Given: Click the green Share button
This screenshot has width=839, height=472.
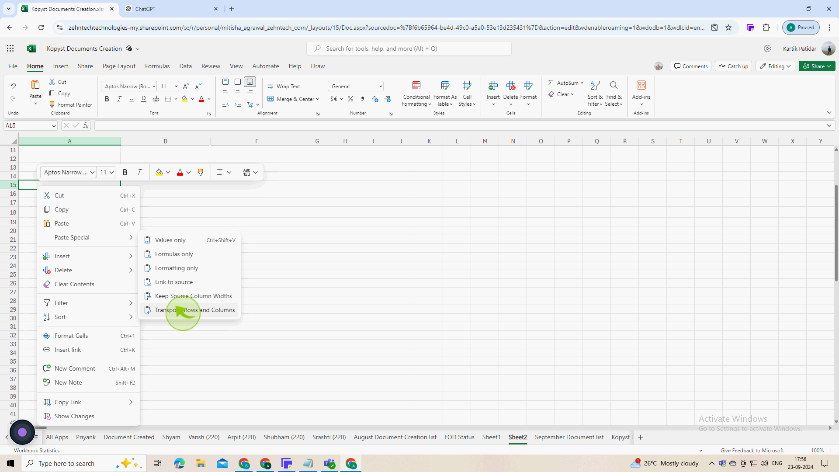Looking at the screenshot, I should coord(817,66).
